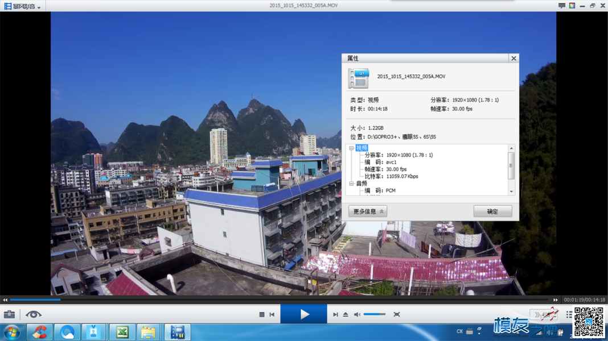608x341 pixels.
Task: Collapse details with 更多信息 button
Action: 368,211
